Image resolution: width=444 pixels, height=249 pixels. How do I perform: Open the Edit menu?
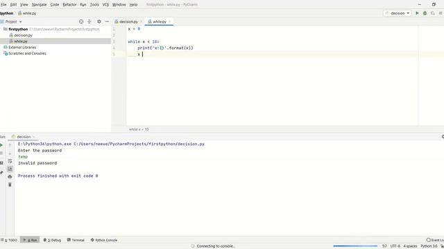point(13,5)
